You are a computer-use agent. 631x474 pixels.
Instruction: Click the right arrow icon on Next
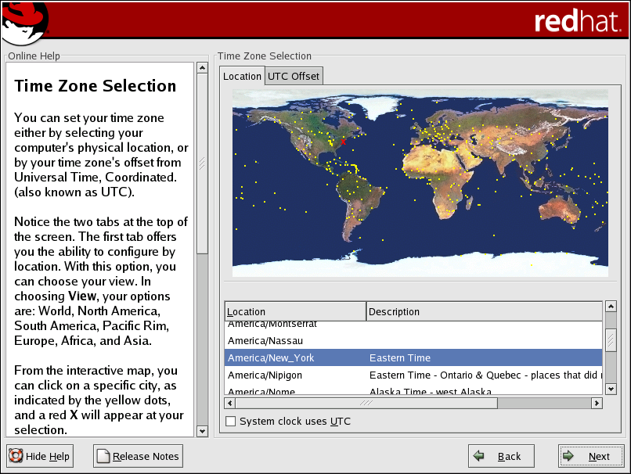tap(569, 456)
